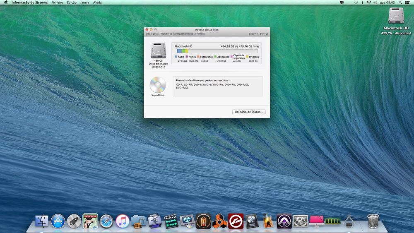Image resolution: width=414 pixels, height=233 pixels.
Task: Click the 'Disco em estado sólido SATA' label
Action: tap(158, 65)
